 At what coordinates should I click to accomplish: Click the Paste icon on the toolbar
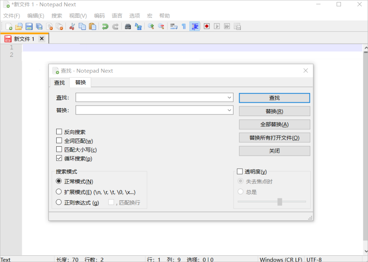[92, 26]
